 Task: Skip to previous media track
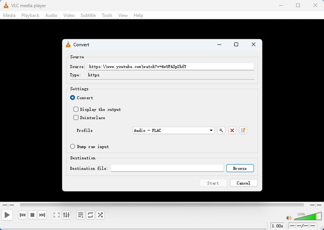[22, 215]
